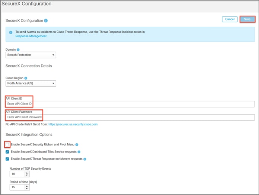This screenshot has height=195, width=259.
Task: Open the securex.us.security.cisco.com link
Action: point(73,124)
